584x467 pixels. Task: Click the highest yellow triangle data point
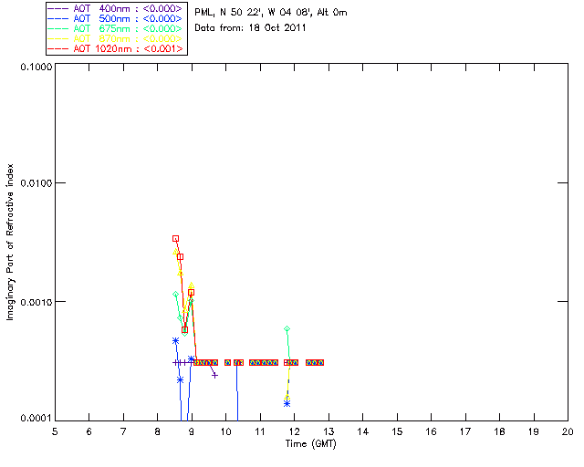click(175, 252)
